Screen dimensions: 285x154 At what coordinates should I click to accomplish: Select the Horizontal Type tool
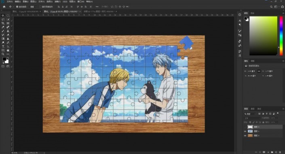3,46
